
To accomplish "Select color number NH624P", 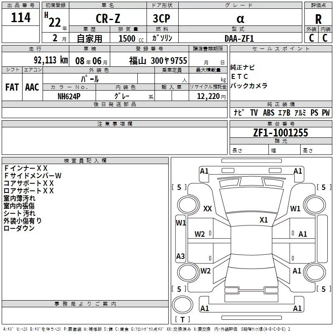I will pos(69,96).
